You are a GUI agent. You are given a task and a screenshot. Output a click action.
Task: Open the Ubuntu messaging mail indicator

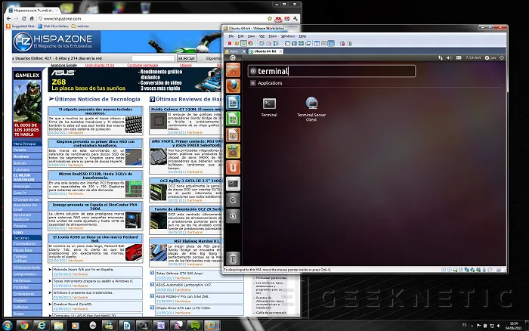(459, 57)
